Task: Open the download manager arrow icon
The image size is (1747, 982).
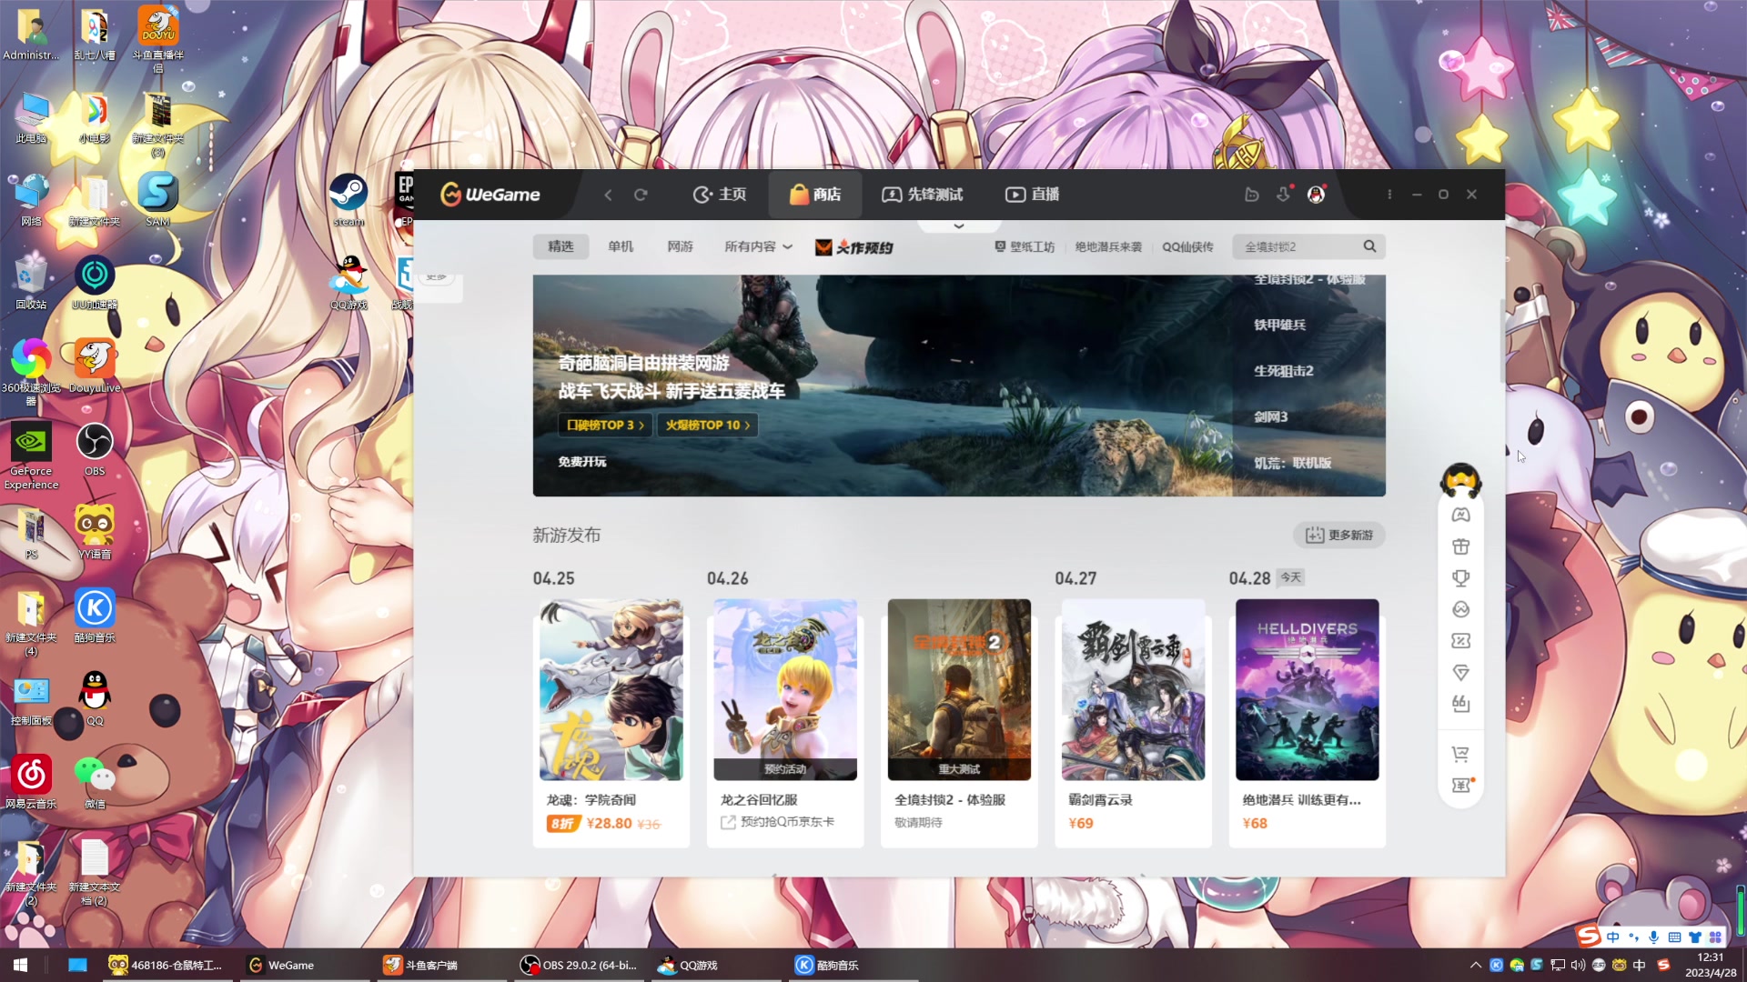Action: (x=1283, y=195)
